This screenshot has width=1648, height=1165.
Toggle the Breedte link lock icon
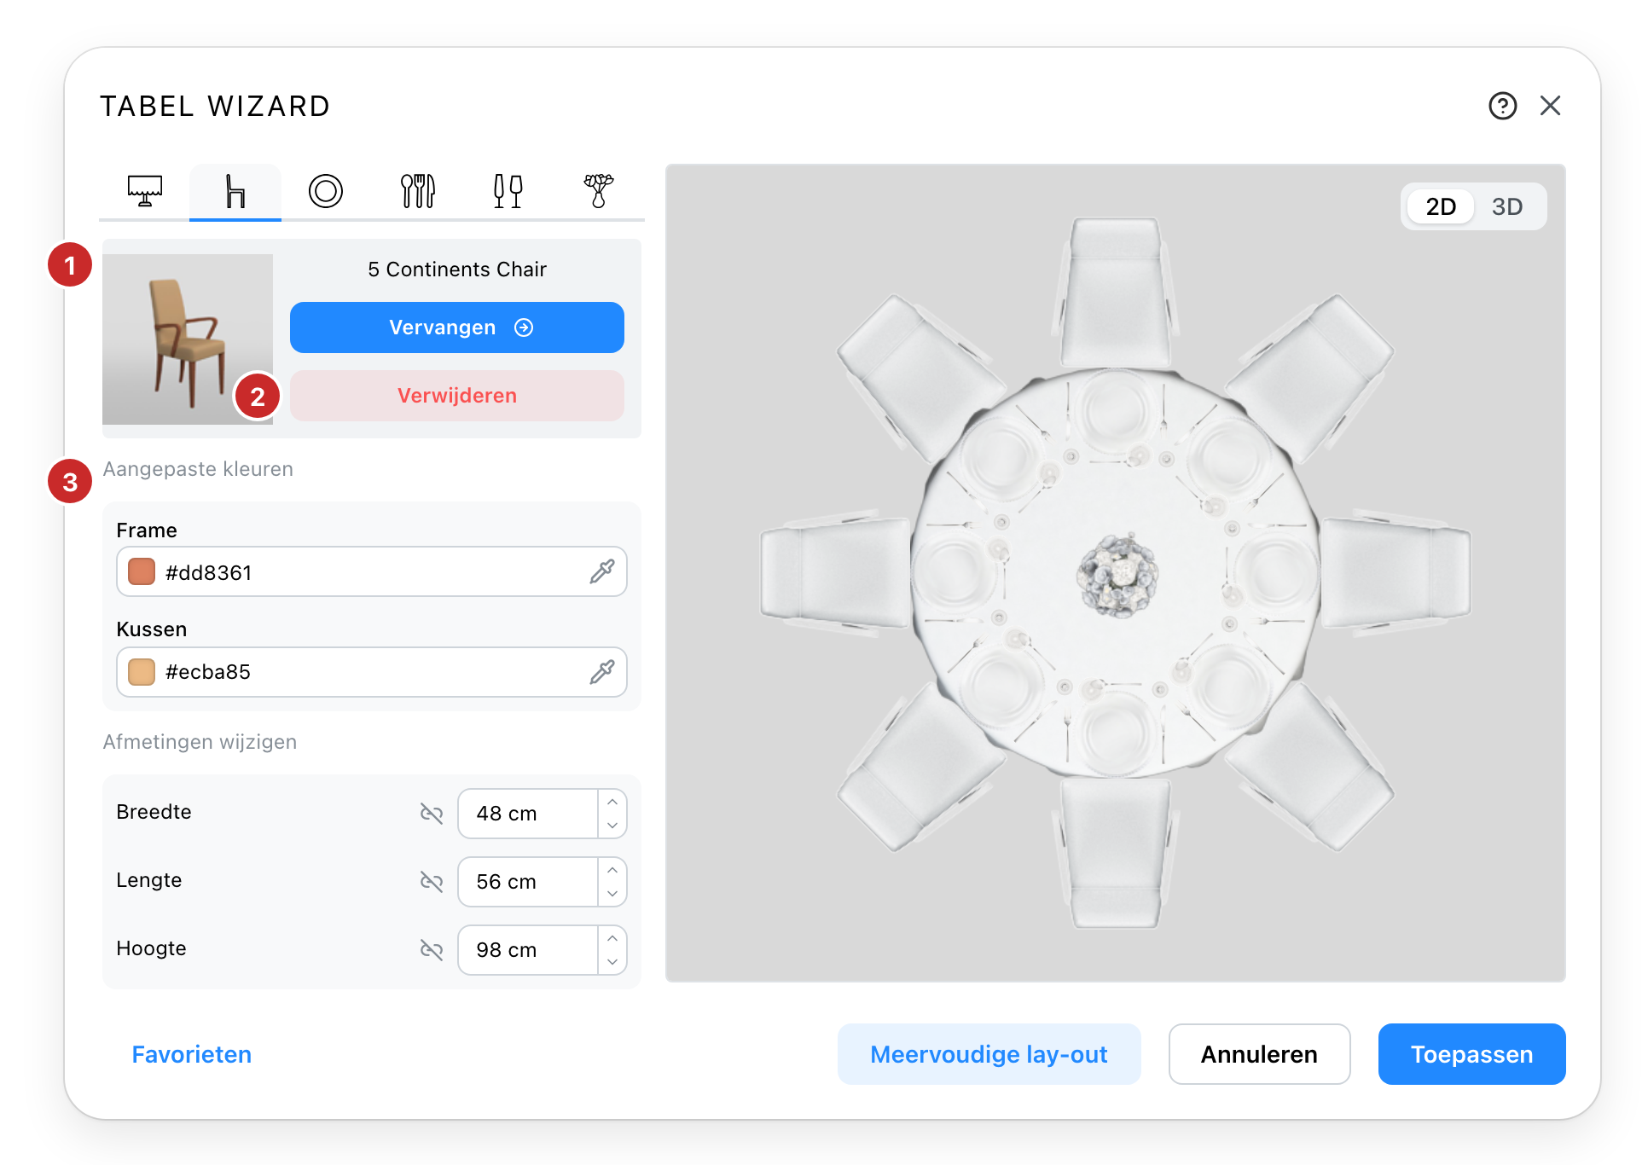432,814
